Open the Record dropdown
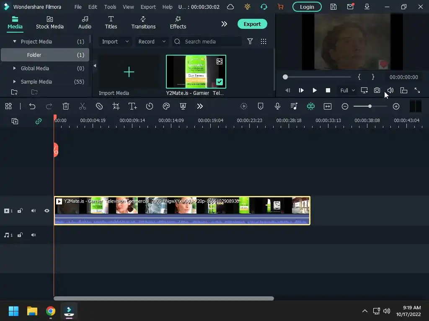429x321 pixels. [x=152, y=41]
